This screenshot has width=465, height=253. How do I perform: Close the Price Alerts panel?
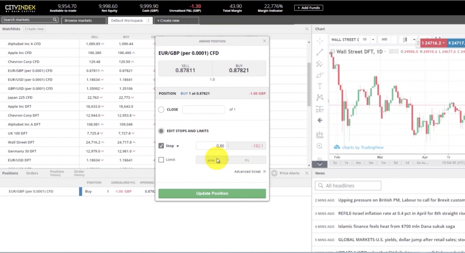307,173
